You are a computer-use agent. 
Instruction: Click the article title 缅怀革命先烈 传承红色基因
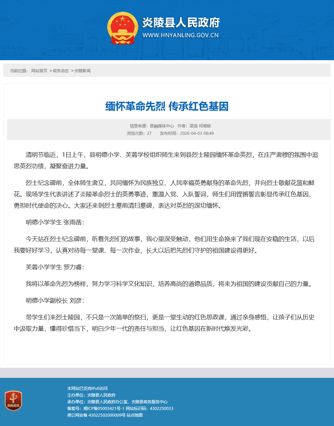point(167,106)
